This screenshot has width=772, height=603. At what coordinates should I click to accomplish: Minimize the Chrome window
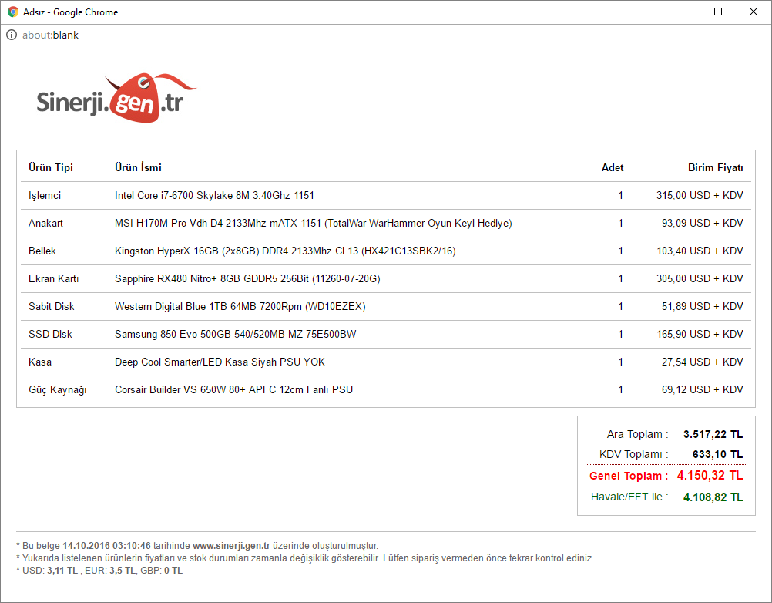click(683, 12)
